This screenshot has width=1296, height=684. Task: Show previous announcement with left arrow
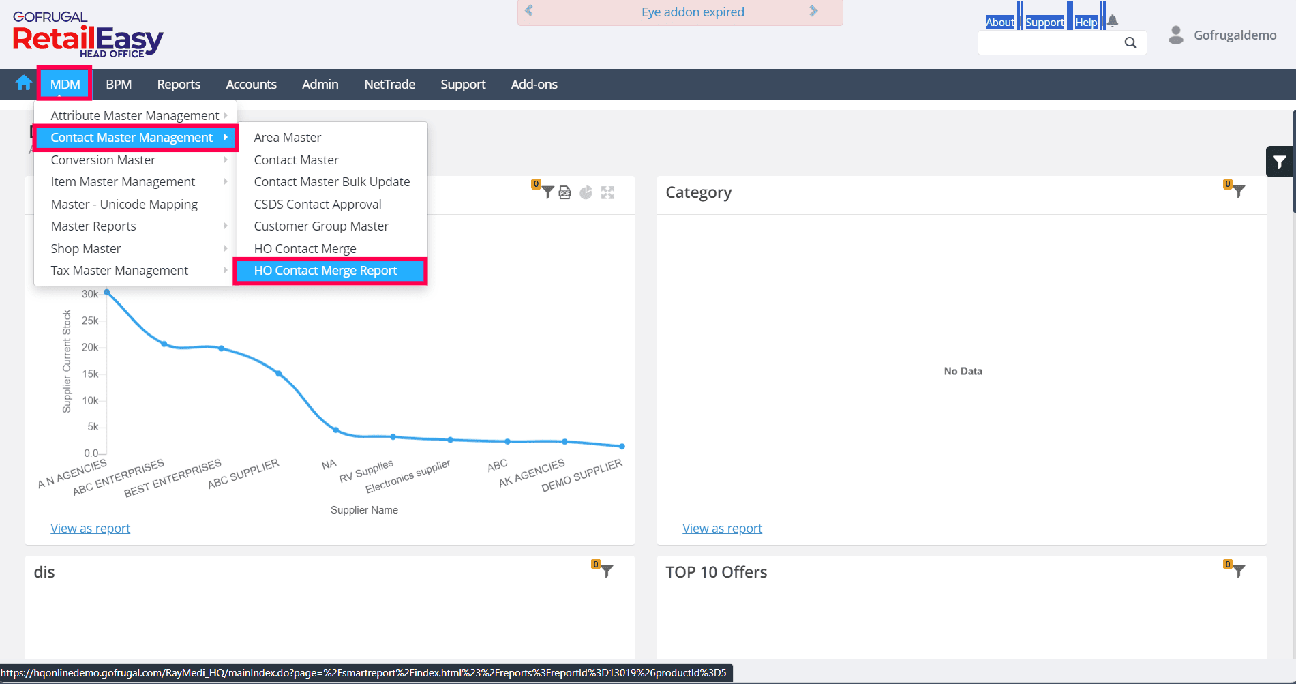(x=529, y=11)
